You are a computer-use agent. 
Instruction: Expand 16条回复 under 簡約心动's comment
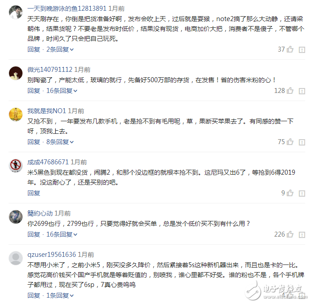[x=62, y=234]
